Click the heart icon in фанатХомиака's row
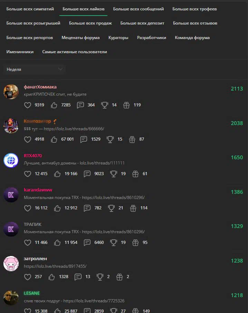 [x=28, y=105]
